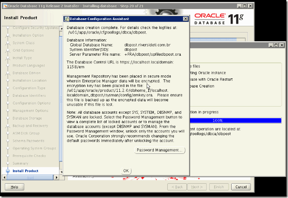Select Summary step in sidebar
Screen dimensions: 288x198
pyautogui.click(x=21, y=163)
